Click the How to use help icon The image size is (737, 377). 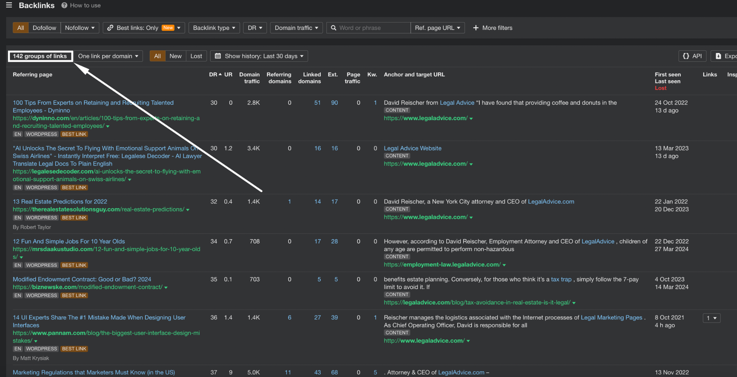click(x=65, y=5)
